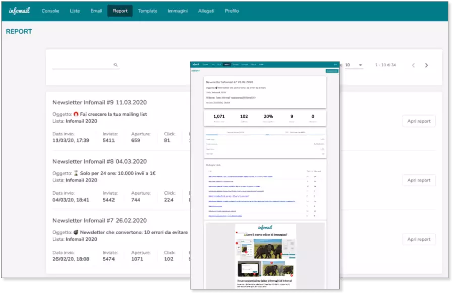Focus the report search field
The width and height of the screenshot is (454, 295).
click(86, 65)
